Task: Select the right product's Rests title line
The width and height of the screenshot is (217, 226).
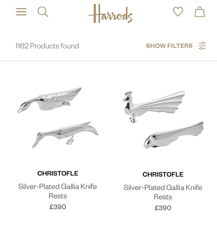Action: pos(163,197)
